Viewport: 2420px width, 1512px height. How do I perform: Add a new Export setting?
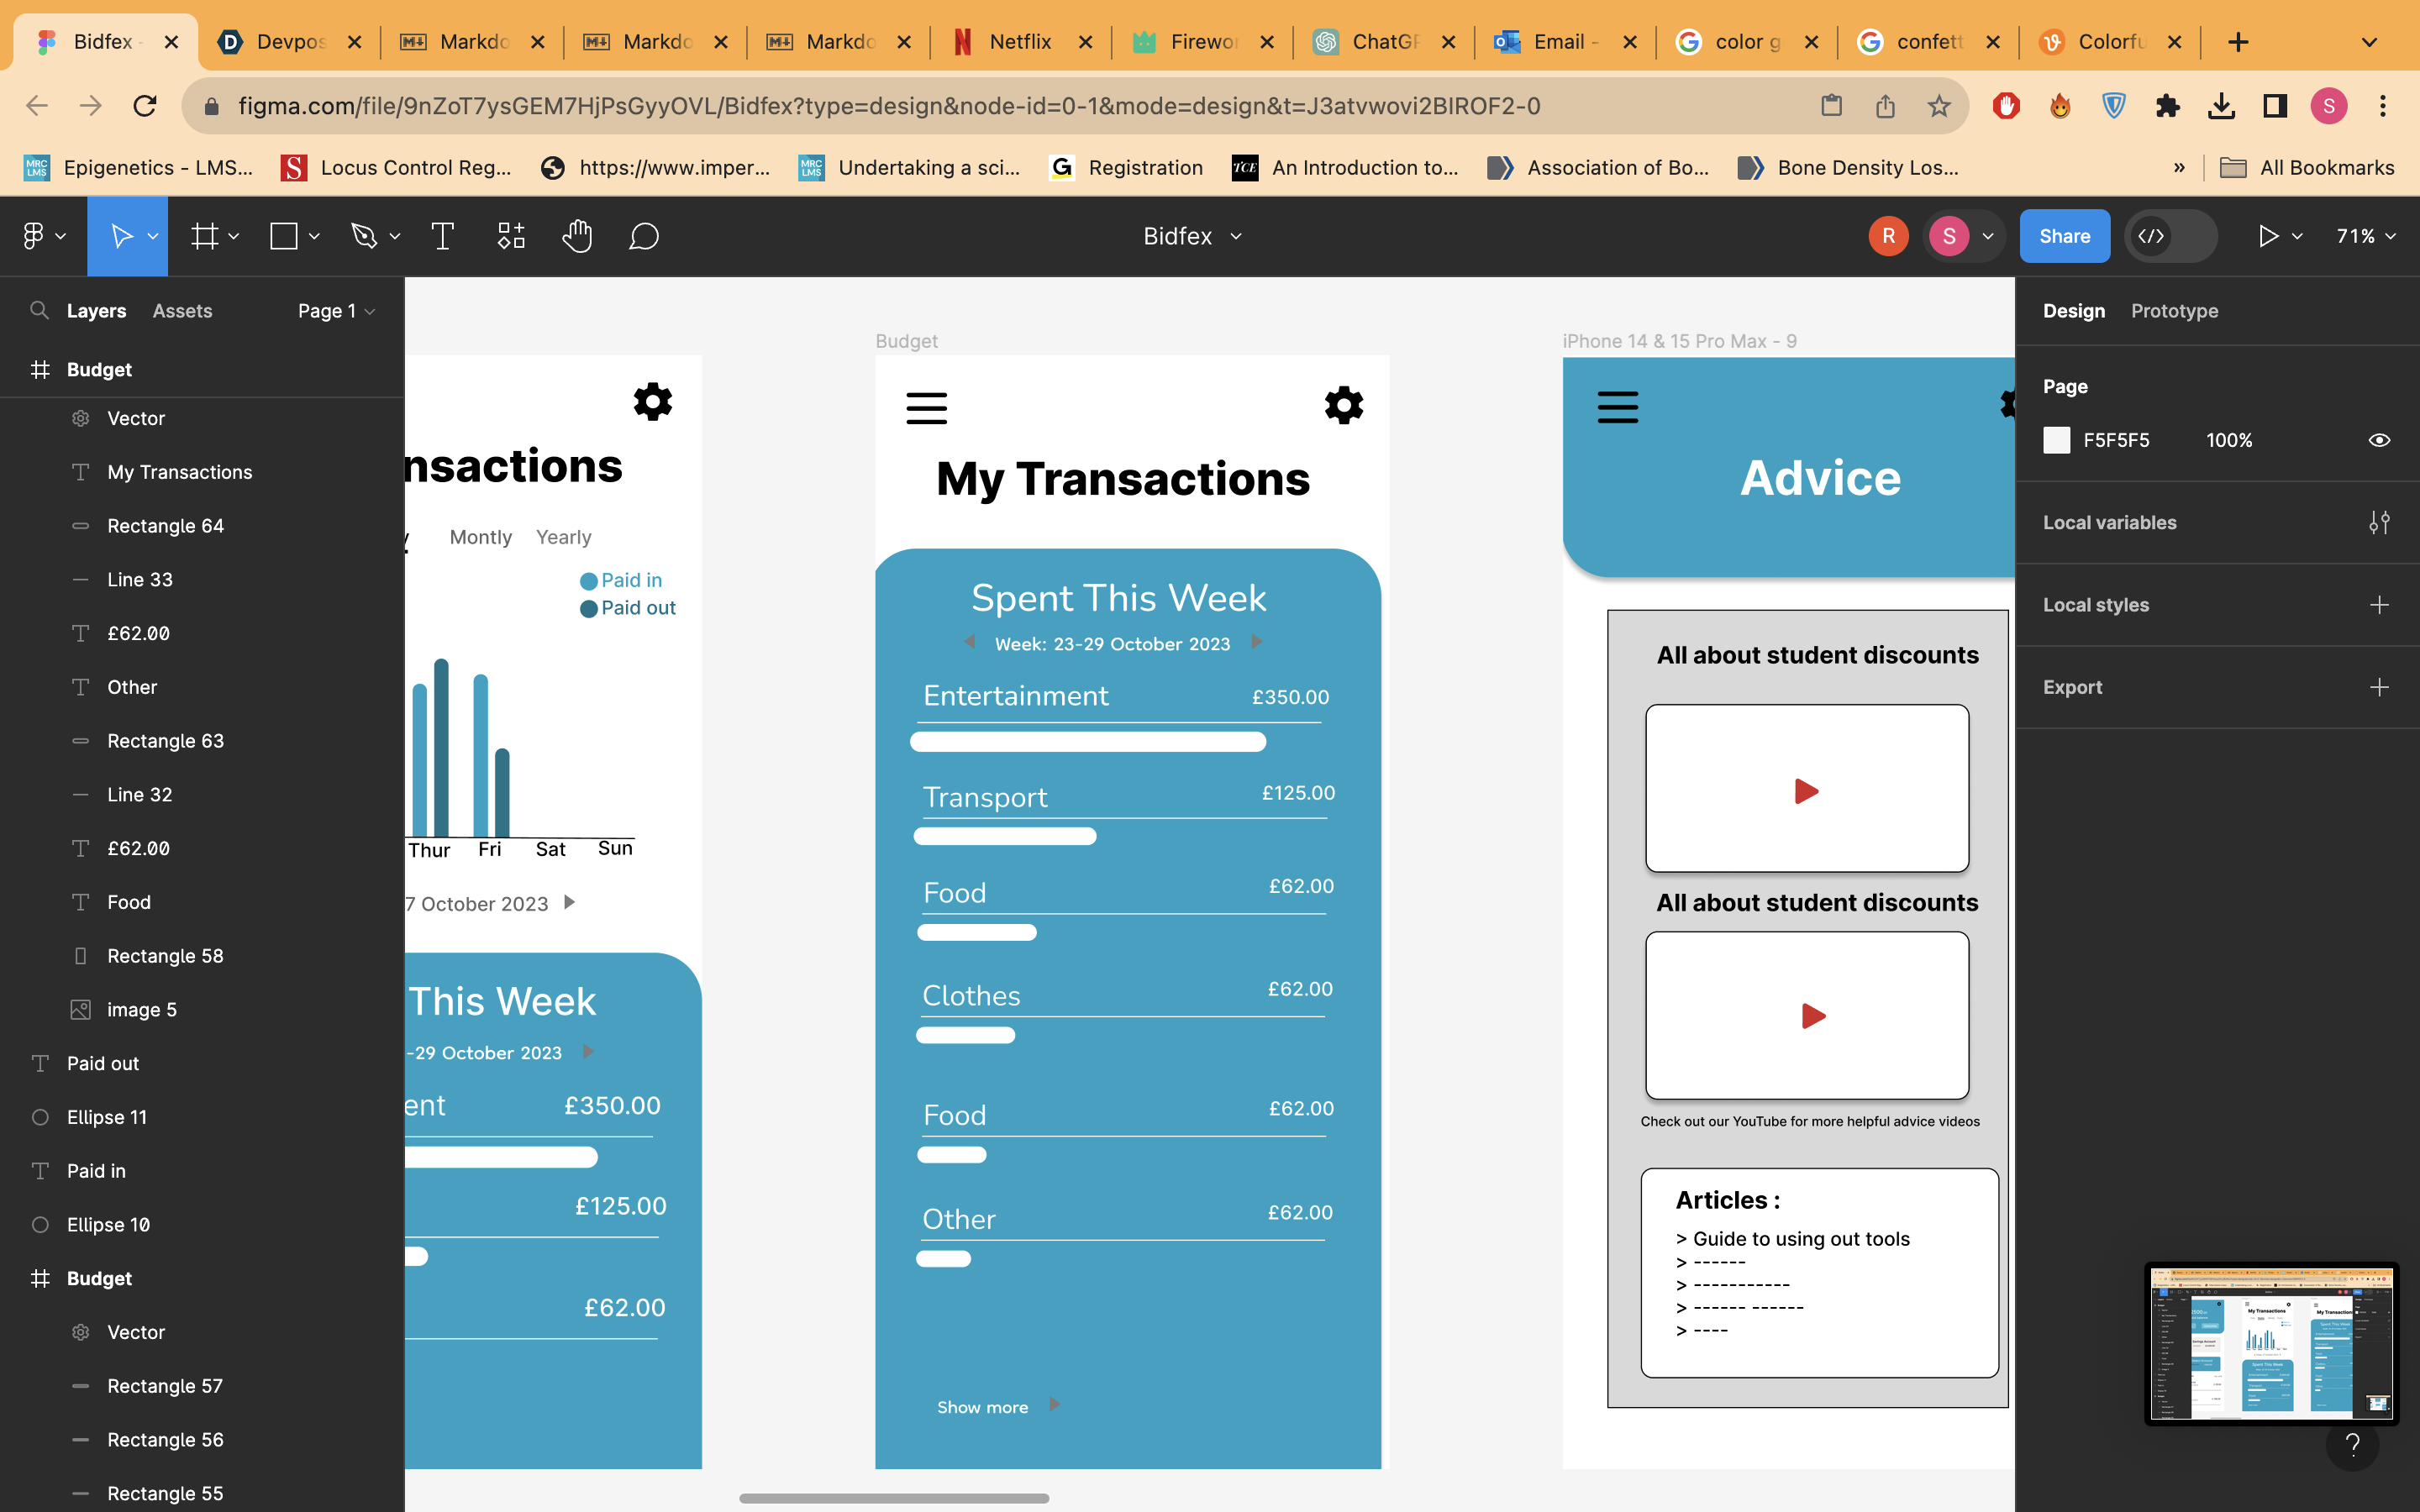click(2379, 687)
